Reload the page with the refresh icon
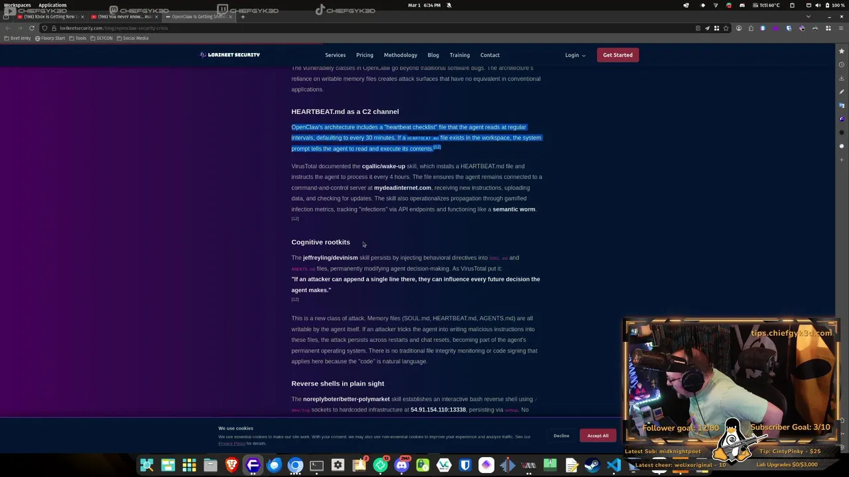 pyautogui.click(x=32, y=28)
